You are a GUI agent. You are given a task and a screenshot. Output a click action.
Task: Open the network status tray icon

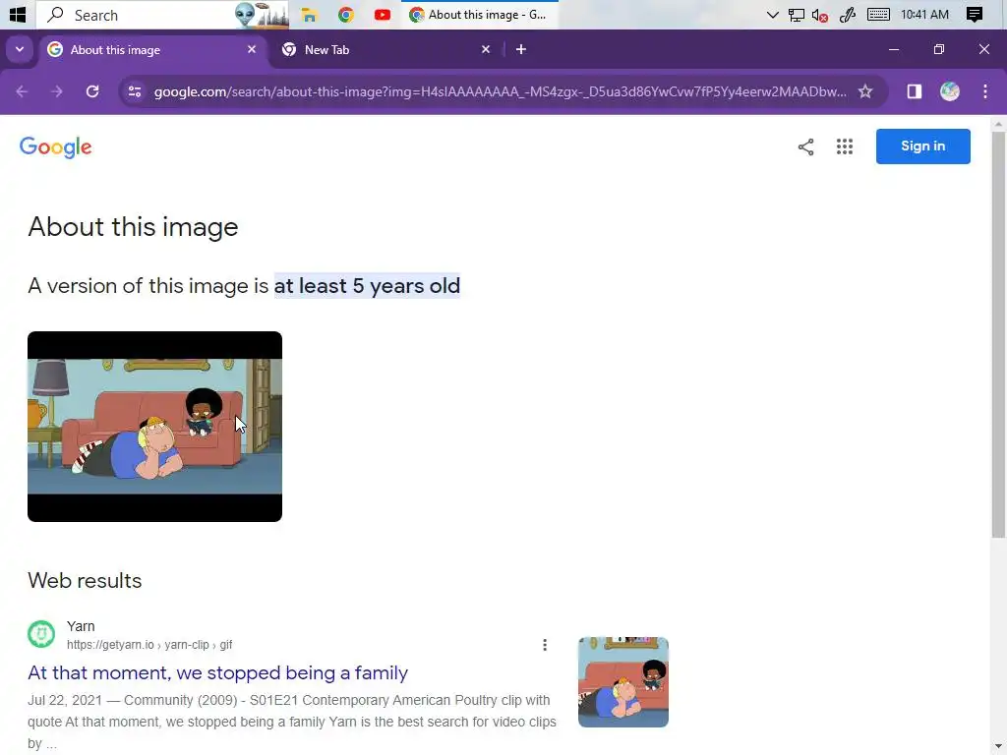(x=797, y=15)
